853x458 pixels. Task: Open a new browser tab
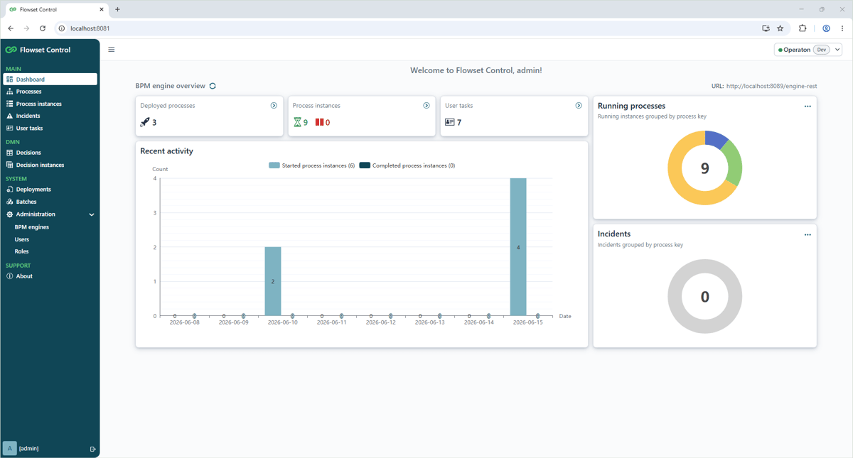[117, 9]
